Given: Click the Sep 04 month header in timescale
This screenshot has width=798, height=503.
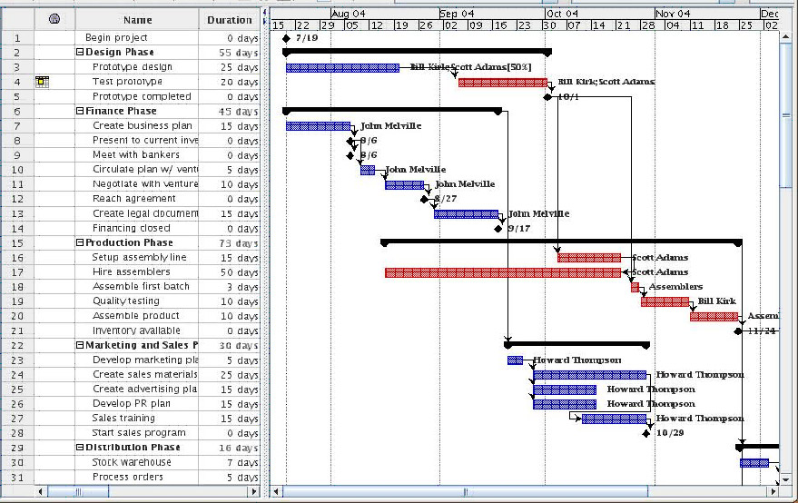Looking at the screenshot, I should coord(457,14).
